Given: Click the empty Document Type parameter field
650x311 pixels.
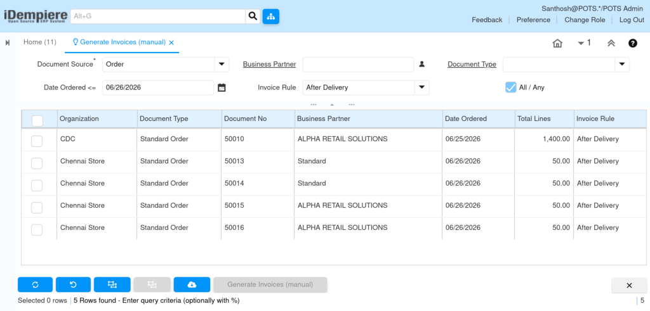Looking at the screenshot, I should [559, 65].
